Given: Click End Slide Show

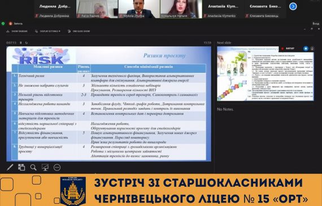Looking at the screenshot, I should [x=79, y=31].
